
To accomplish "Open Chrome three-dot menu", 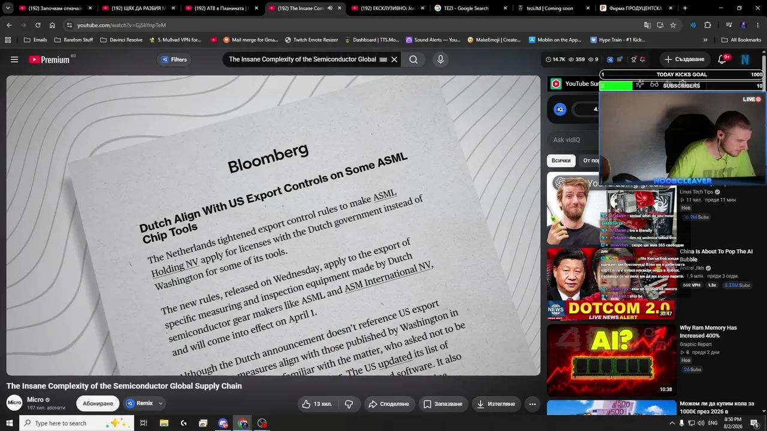I will pos(758,25).
